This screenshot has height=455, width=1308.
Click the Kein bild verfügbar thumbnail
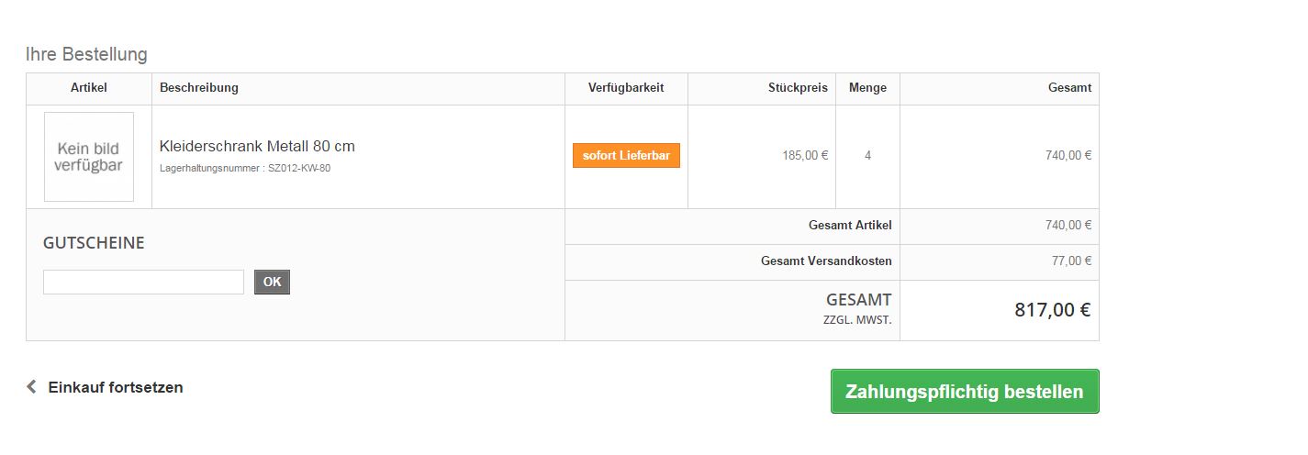point(89,157)
